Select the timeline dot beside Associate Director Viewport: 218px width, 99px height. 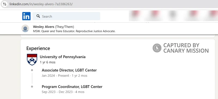pos(32,70)
